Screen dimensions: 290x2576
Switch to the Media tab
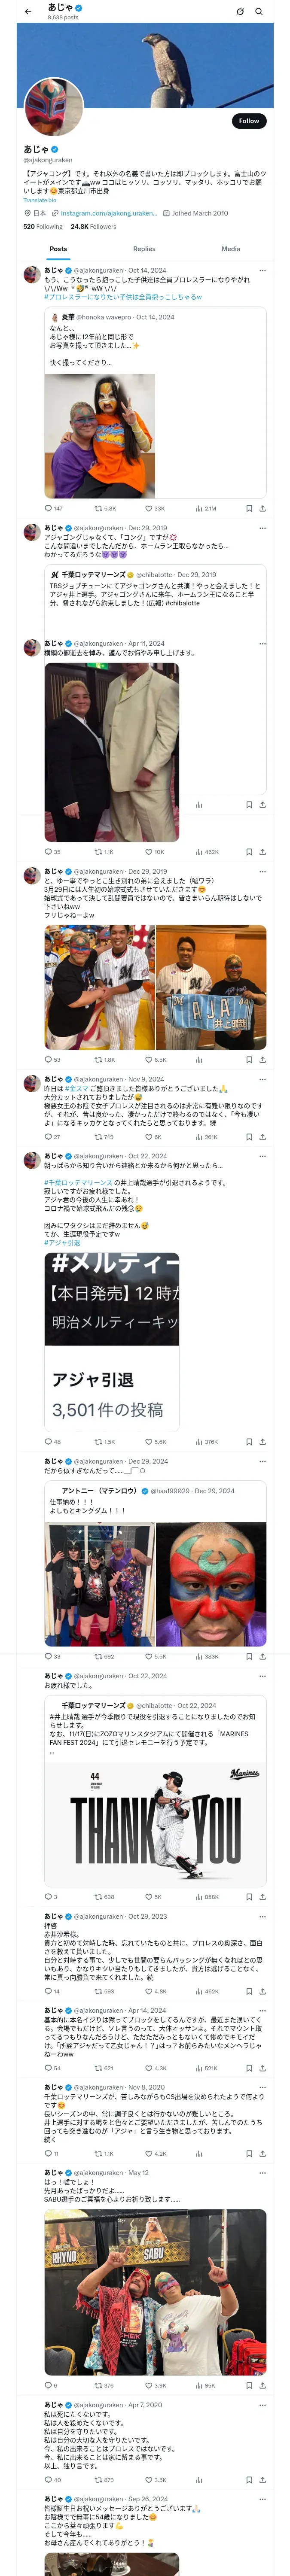231,249
